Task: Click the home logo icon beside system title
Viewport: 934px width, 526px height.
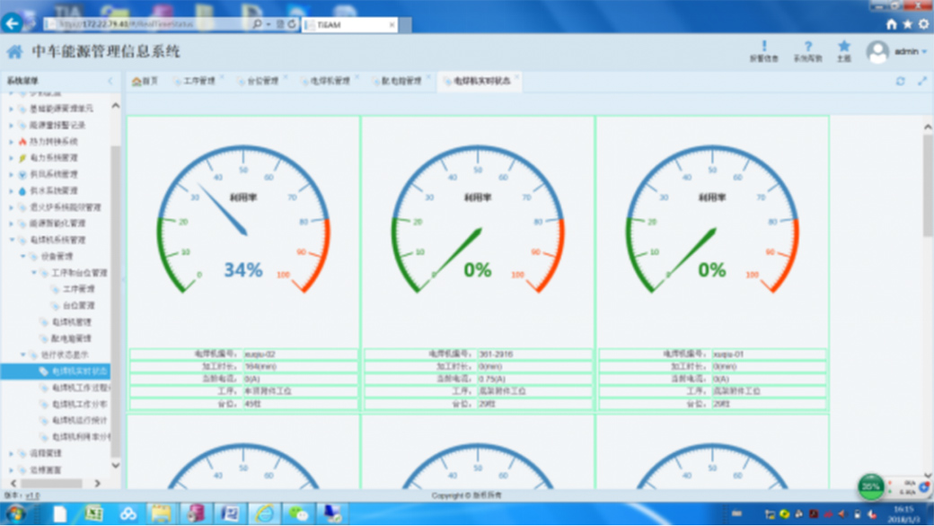Action: coord(15,52)
